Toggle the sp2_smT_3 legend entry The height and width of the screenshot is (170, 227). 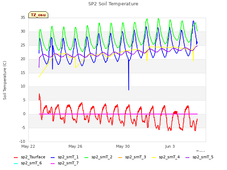pyautogui.click(x=132, y=157)
